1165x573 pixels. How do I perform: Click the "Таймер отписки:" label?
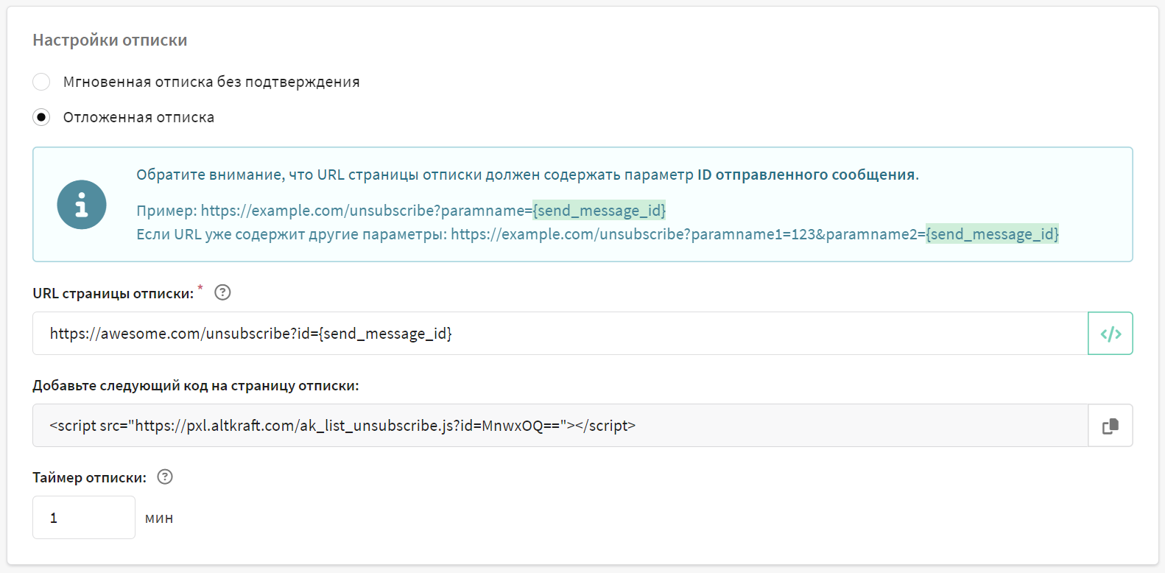tap(90, 477)
